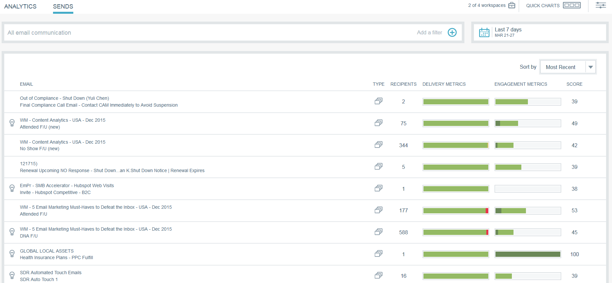Viewport: 612px width, 283px height.
Task: Open the settings sliders icon
Action: click(x=601, y=5)
